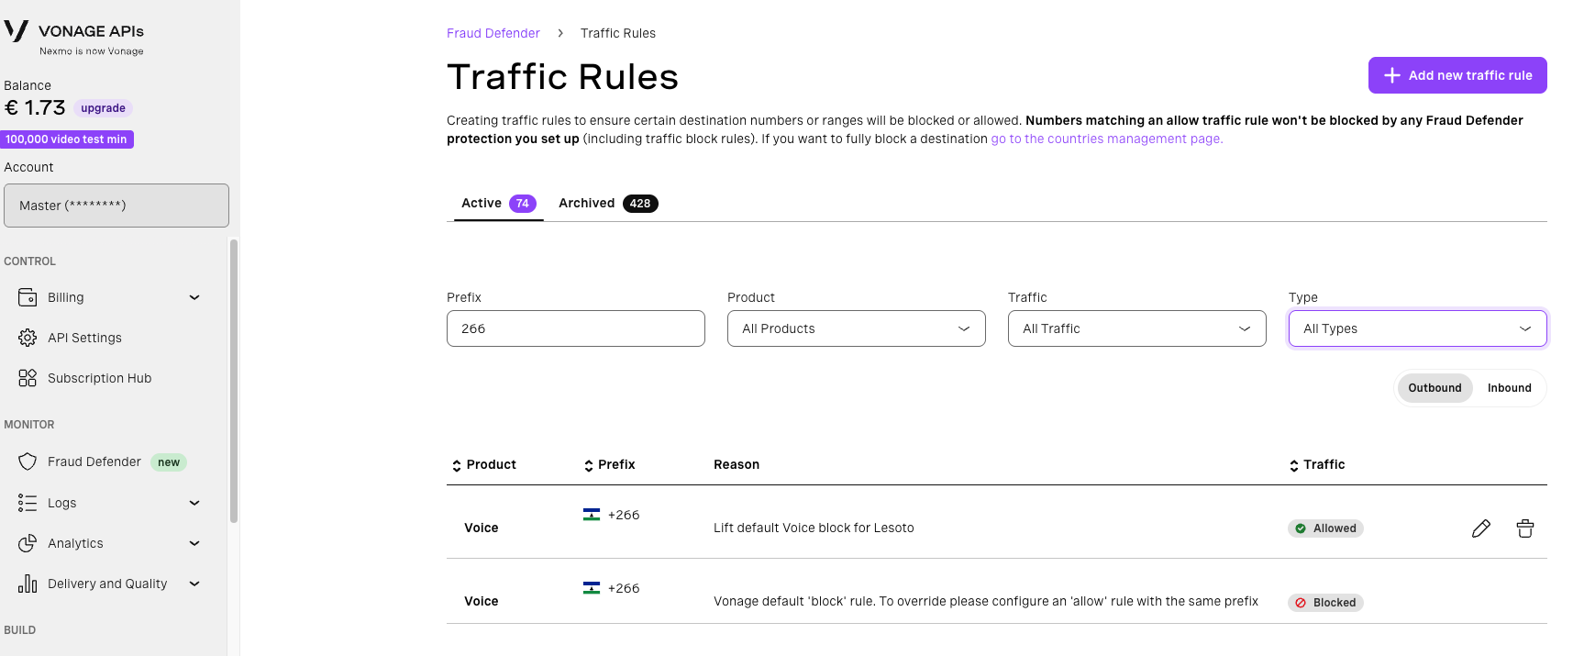This screenshot has width=1573, height=656.
Task: Expand the Logs menu chevron
Action: 194,503
